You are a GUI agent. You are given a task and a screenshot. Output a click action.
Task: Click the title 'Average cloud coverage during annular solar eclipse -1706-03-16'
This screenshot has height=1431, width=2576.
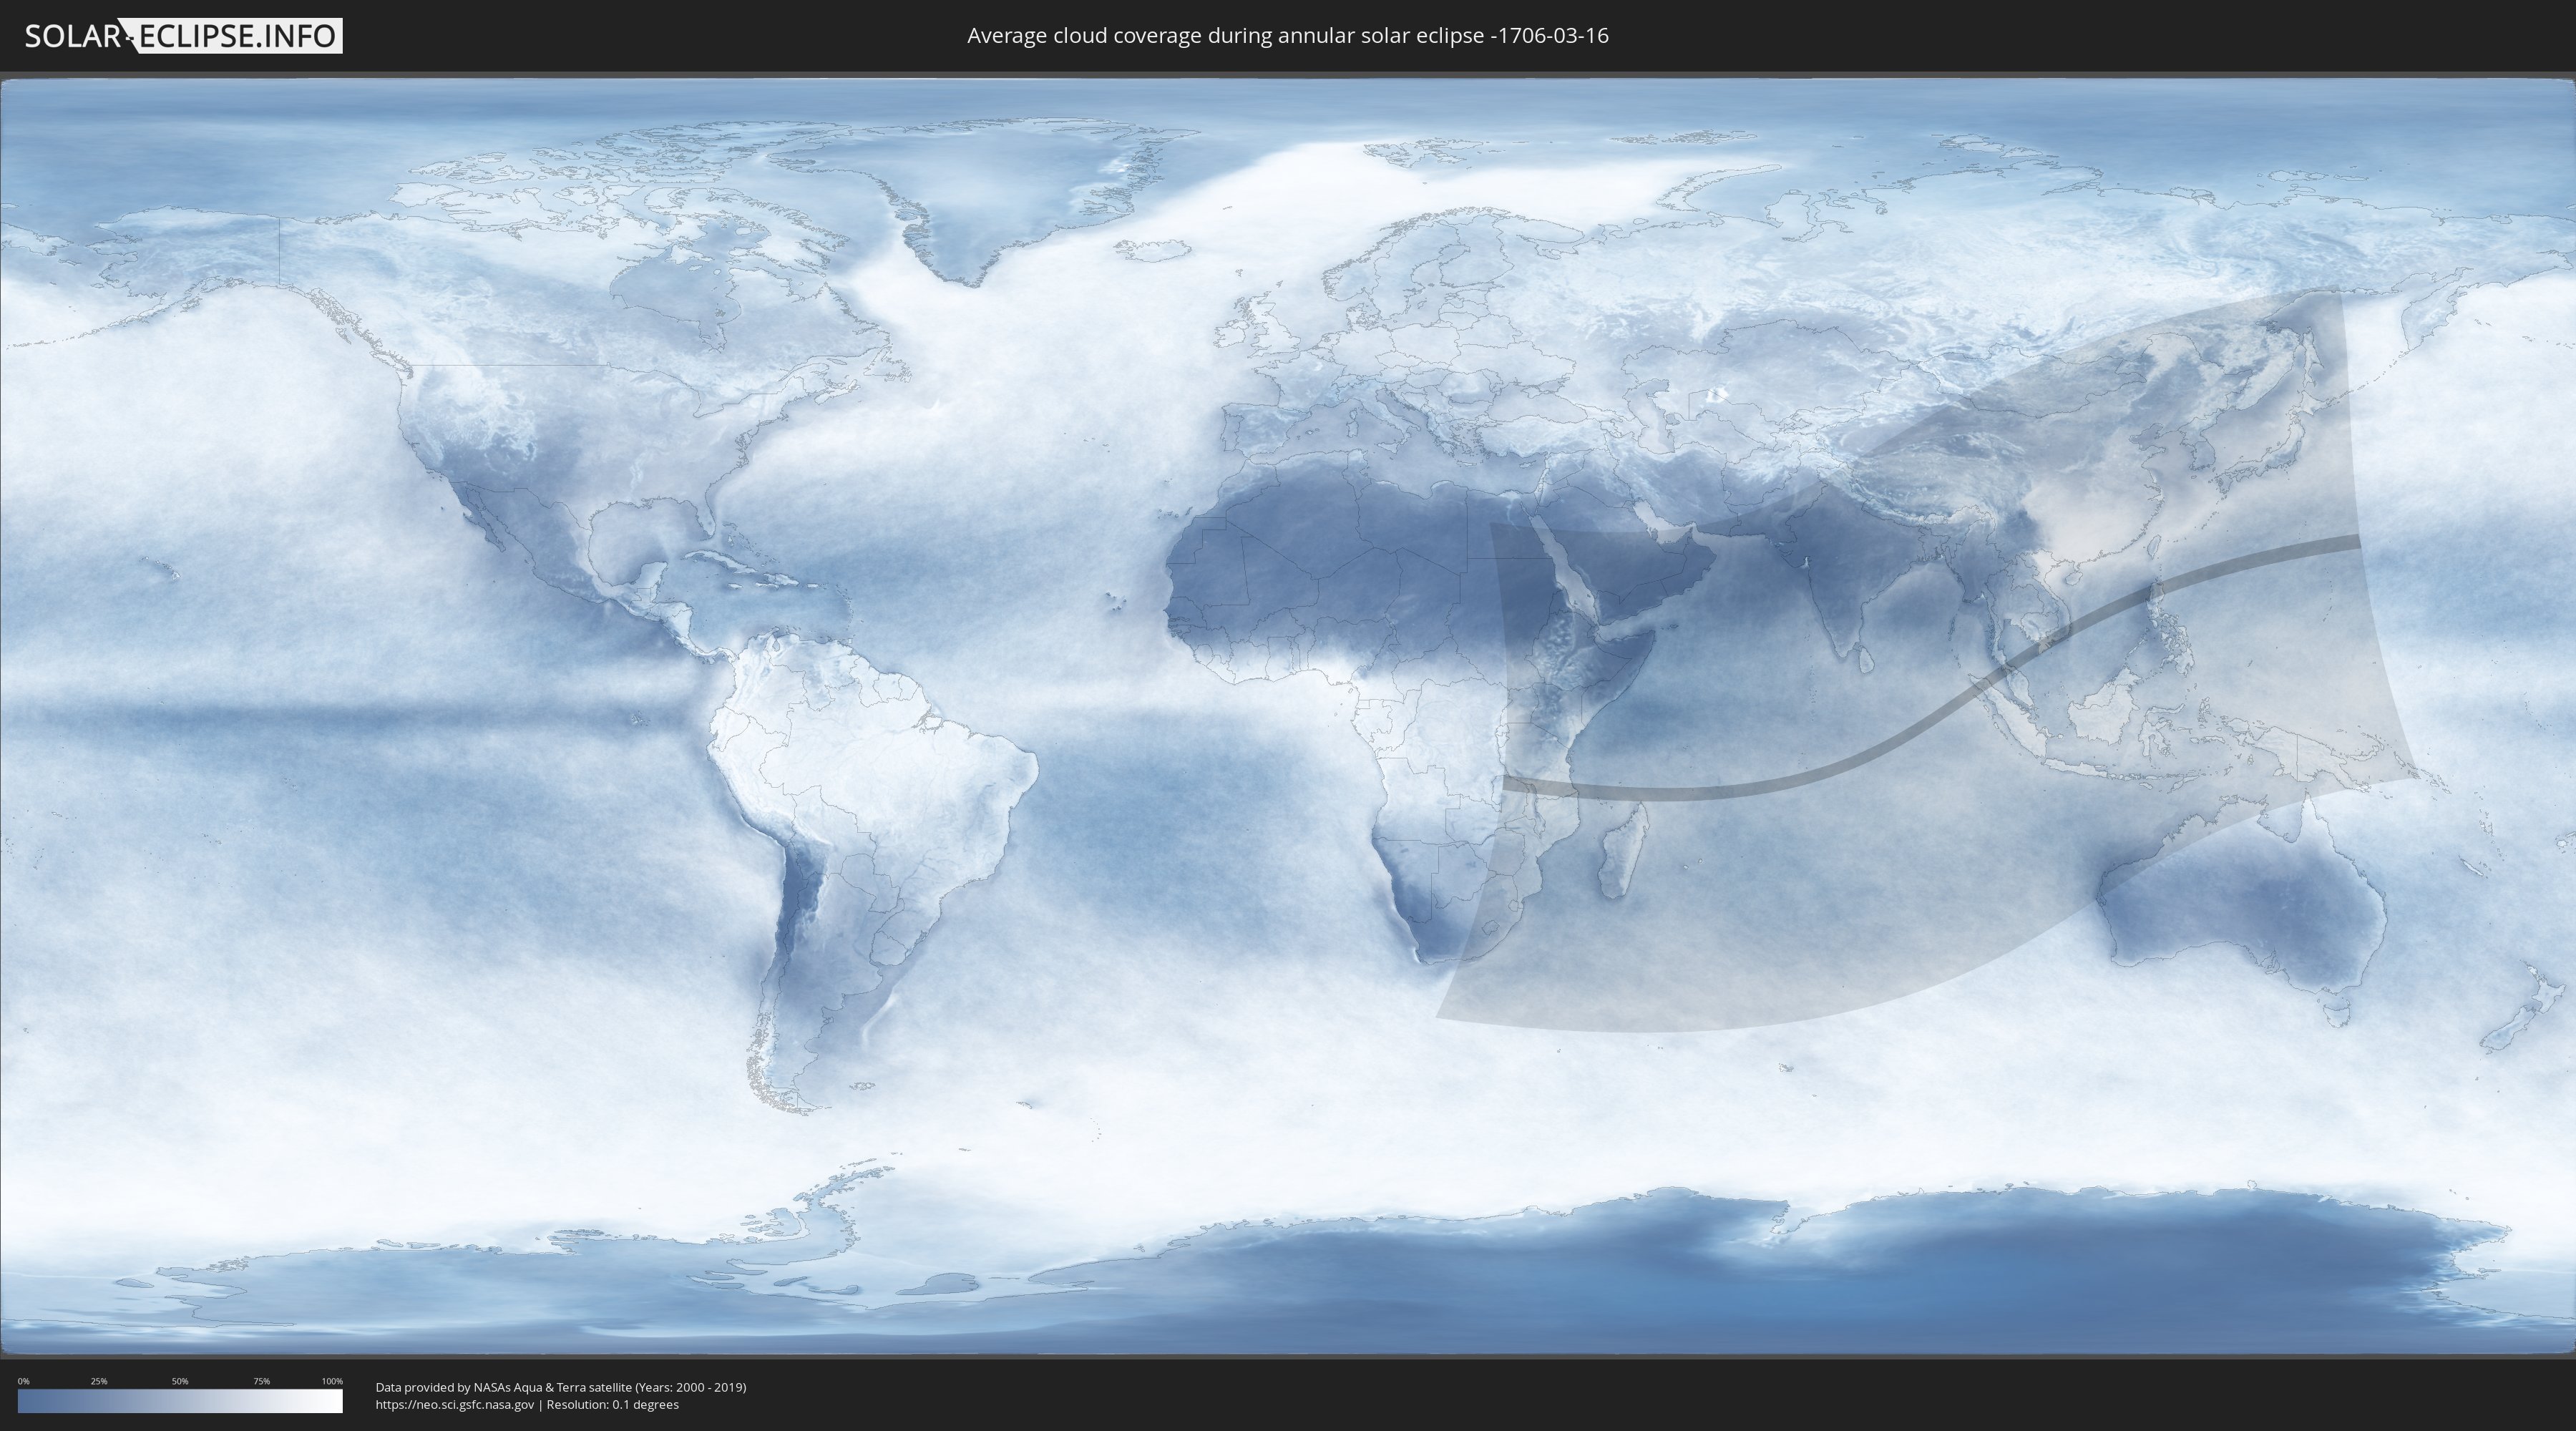[x=1287, y=36]
